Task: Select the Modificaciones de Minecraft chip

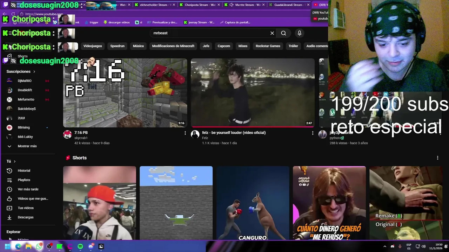Action: (x=173, y=46)
